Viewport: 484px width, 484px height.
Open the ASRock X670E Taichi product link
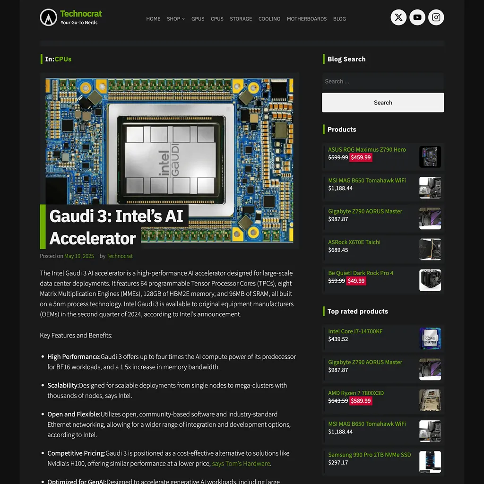pyautogui.click(x=354, y=242)
